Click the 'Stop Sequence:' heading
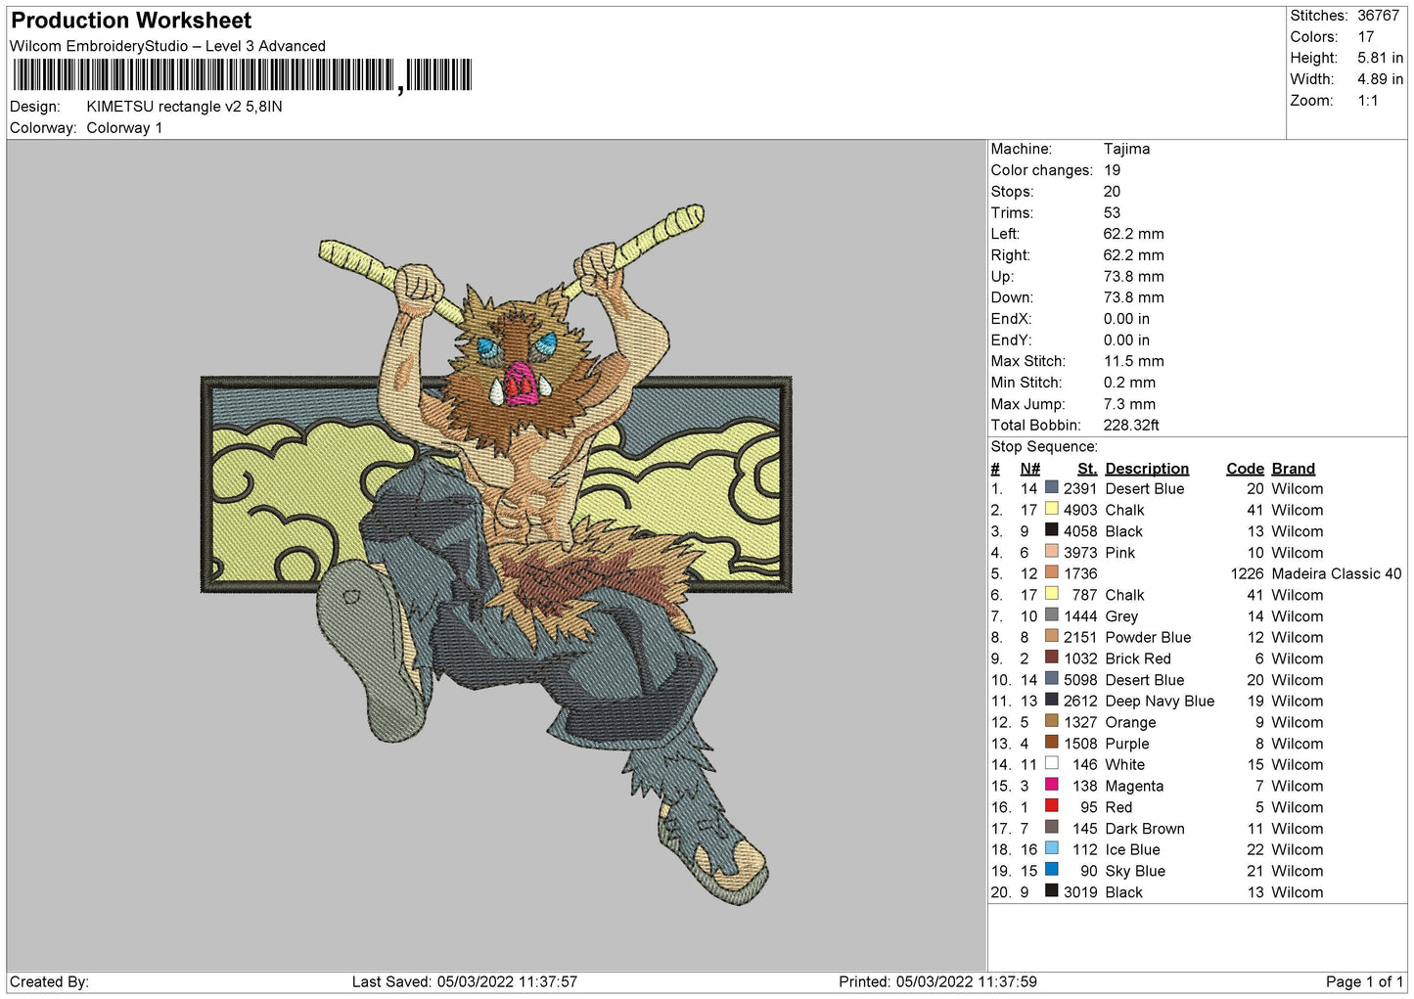Screen dimensions: 1414x999 pyautogui.click(x=1044, y=446)
